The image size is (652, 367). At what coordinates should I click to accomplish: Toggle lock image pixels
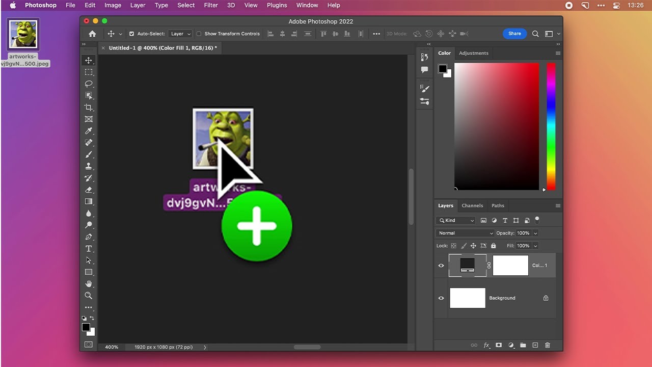coord(464,246)
